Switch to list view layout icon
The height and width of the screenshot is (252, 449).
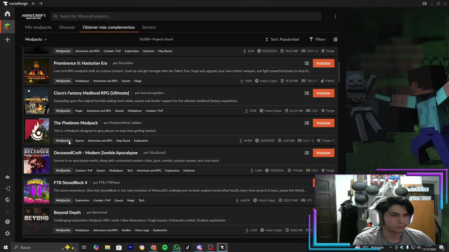335,40
